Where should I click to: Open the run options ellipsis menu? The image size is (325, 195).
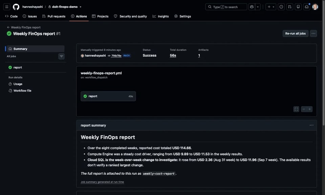313,34
